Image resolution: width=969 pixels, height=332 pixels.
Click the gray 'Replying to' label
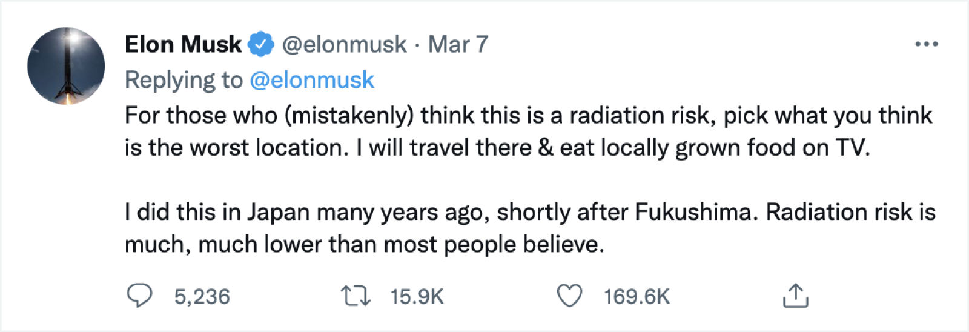click(x=184, y=80)
